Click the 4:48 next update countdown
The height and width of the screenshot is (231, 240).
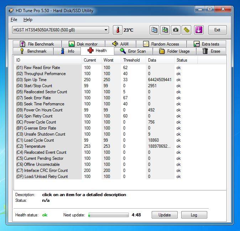point(136,215)
